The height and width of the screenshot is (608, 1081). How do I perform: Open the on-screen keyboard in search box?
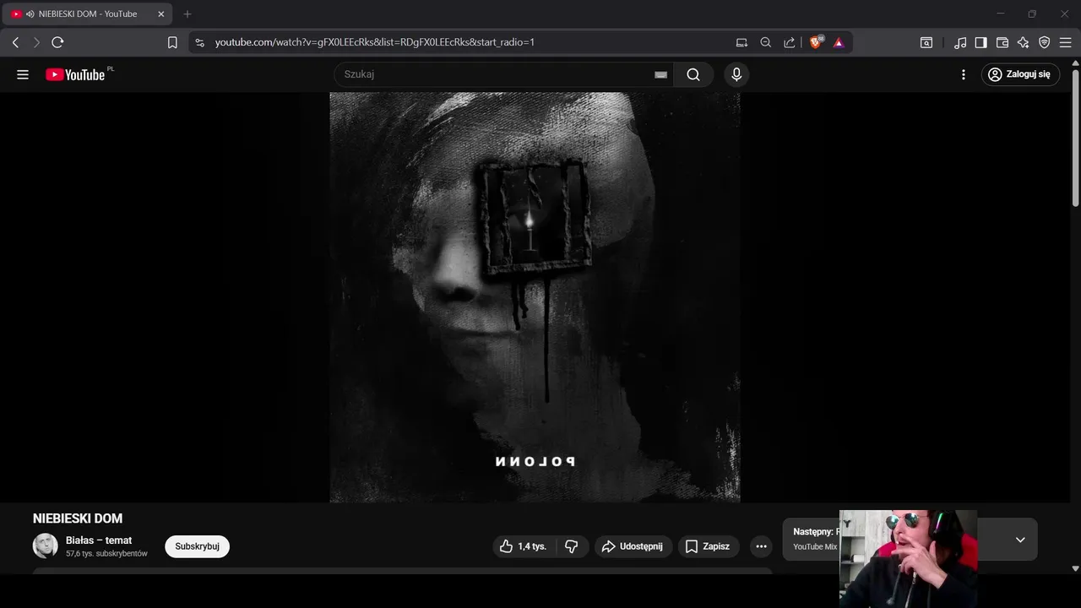click(660, 74)
